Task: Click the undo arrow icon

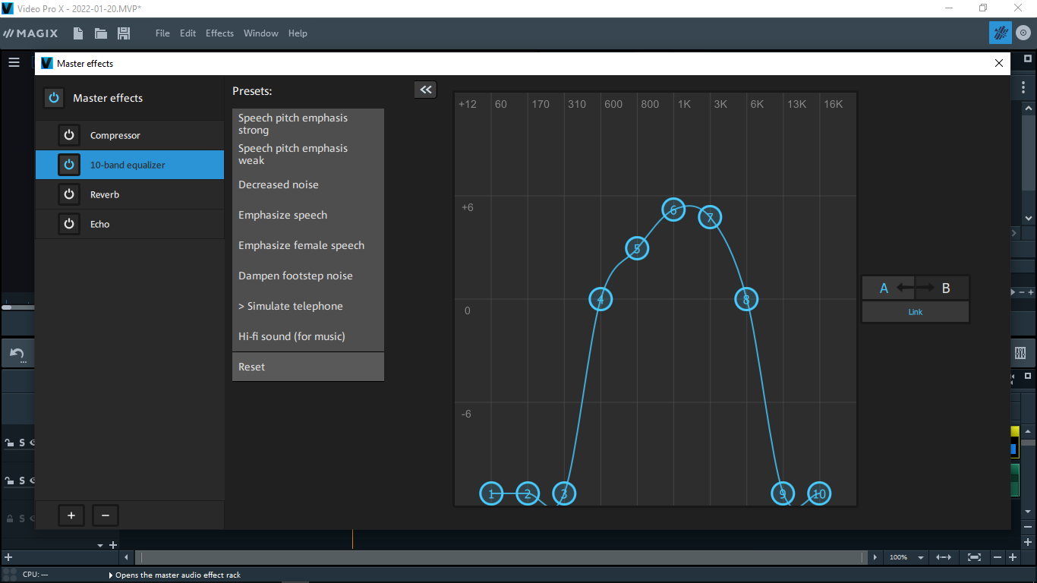Action: pyautogui.click(x=17, y=354)
